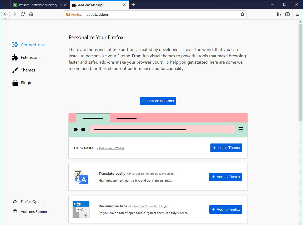Close the Vessoft Software directory tab
303x226 pixels.
tap(65, 5)
